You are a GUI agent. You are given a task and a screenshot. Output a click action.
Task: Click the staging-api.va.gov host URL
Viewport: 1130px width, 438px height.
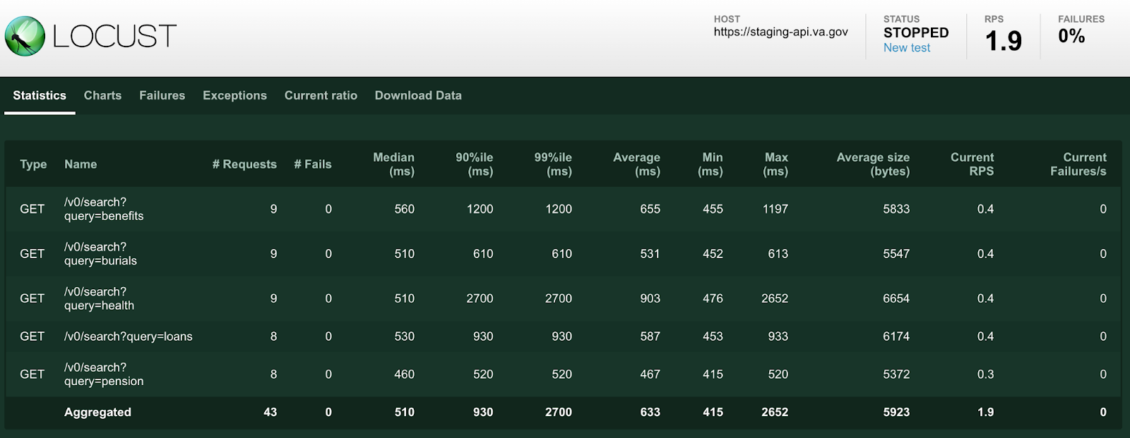click(780, 32)
